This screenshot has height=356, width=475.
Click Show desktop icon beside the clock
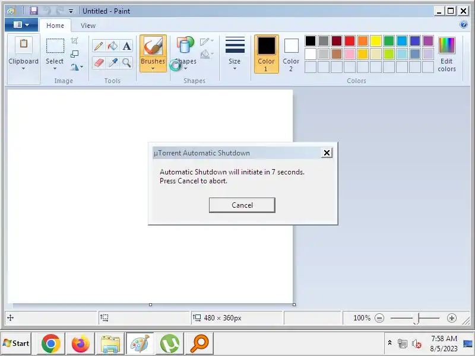tap(468, 344)
